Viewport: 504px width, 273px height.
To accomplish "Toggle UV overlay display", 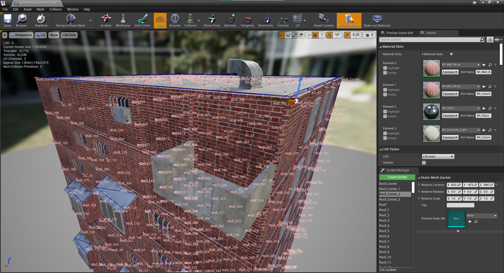I will (x=298, y=21).
